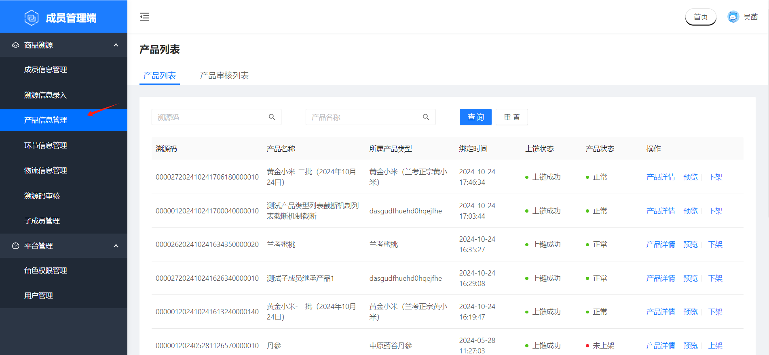This screenshot has height=355, width=769.
Task: Click 上架 for the 丹参 product
Action: coord(715,346)
